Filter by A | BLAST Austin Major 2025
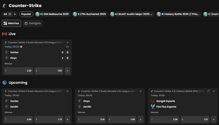Viewport: 219px width, 125px height. click(131, 14)
